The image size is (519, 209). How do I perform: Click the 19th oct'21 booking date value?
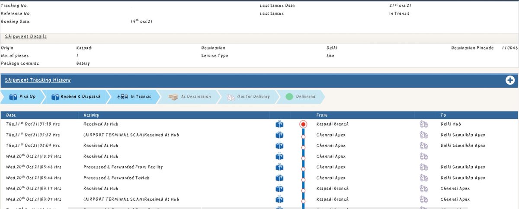tap(141, 21)
